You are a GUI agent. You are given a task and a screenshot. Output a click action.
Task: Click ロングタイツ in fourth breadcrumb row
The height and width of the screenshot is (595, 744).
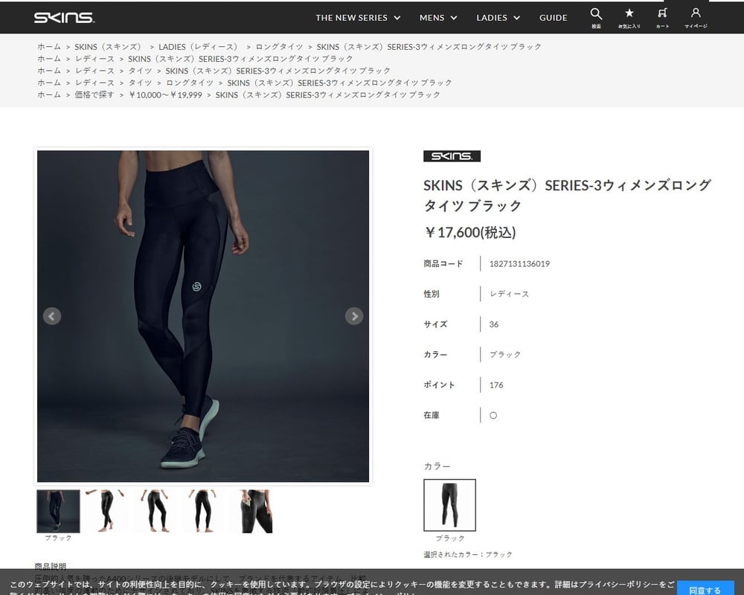(x=189, y=83)
